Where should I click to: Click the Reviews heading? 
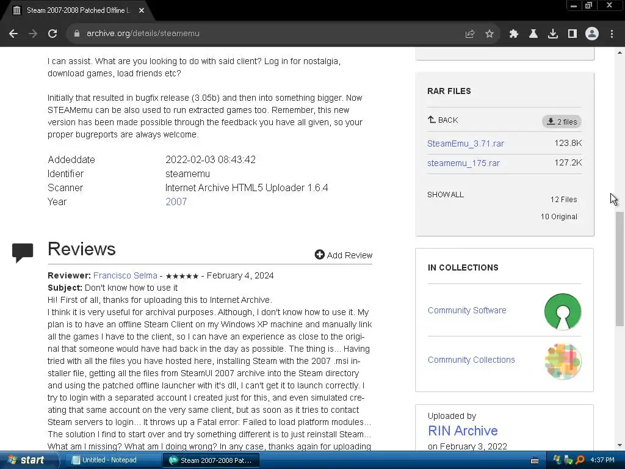coord(82,249)
